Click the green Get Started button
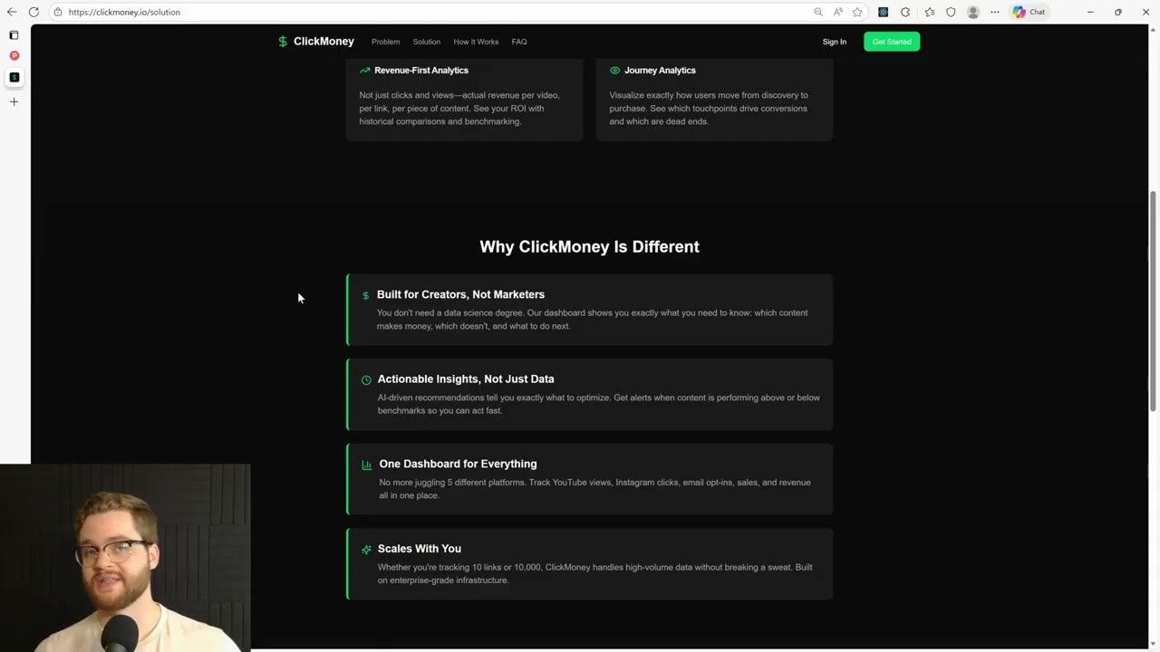 [891, 42]
